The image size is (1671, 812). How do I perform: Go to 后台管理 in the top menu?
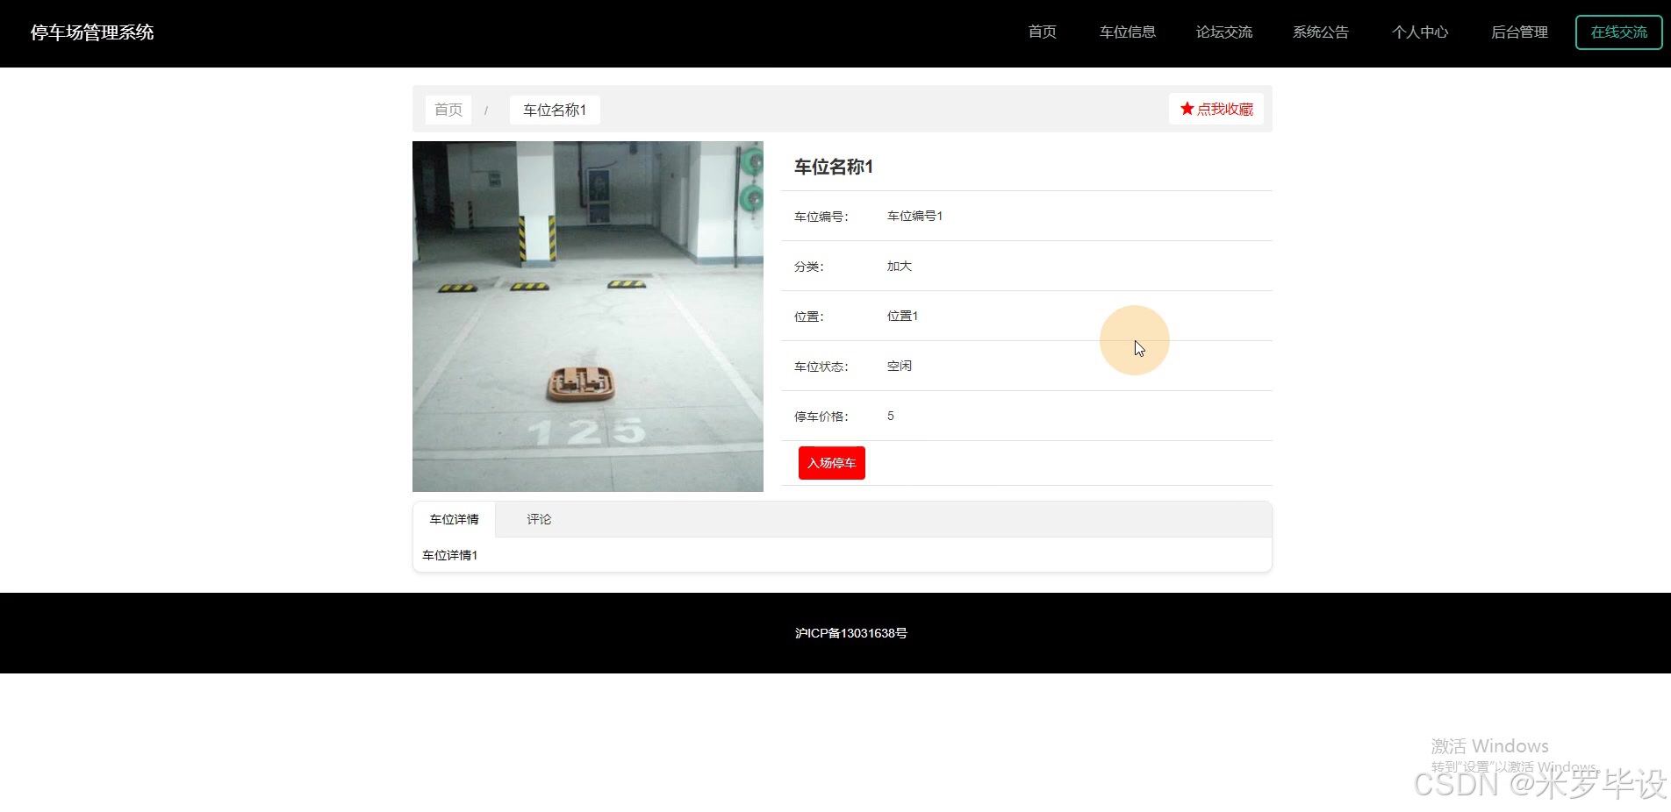(x=1519, y=32)
